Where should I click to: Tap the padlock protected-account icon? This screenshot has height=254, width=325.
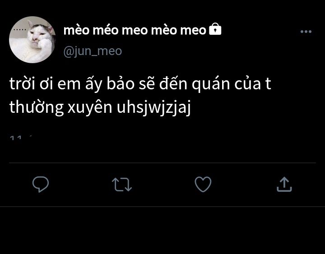pyautogui.click(x=215, y=29)
